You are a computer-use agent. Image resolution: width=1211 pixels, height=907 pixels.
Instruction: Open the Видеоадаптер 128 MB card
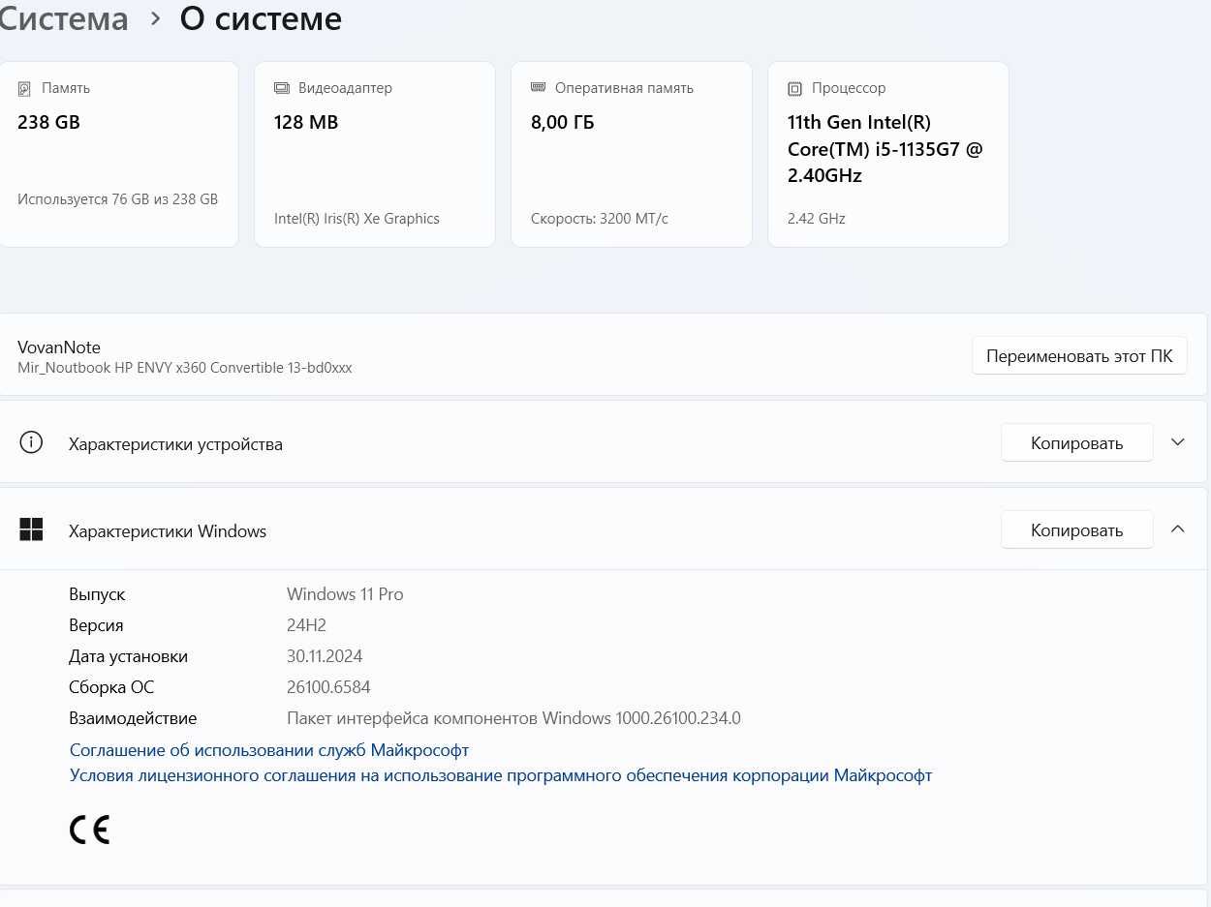click(375, 155)
